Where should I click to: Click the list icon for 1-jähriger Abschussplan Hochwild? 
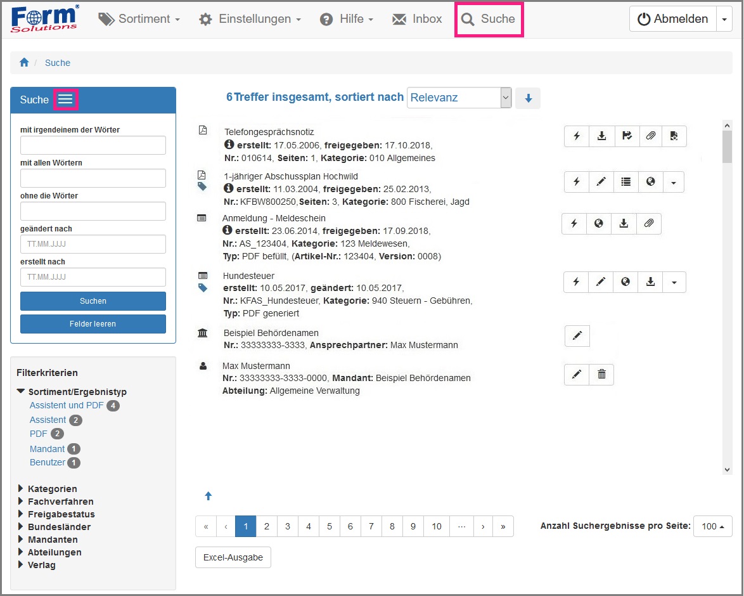625,182
